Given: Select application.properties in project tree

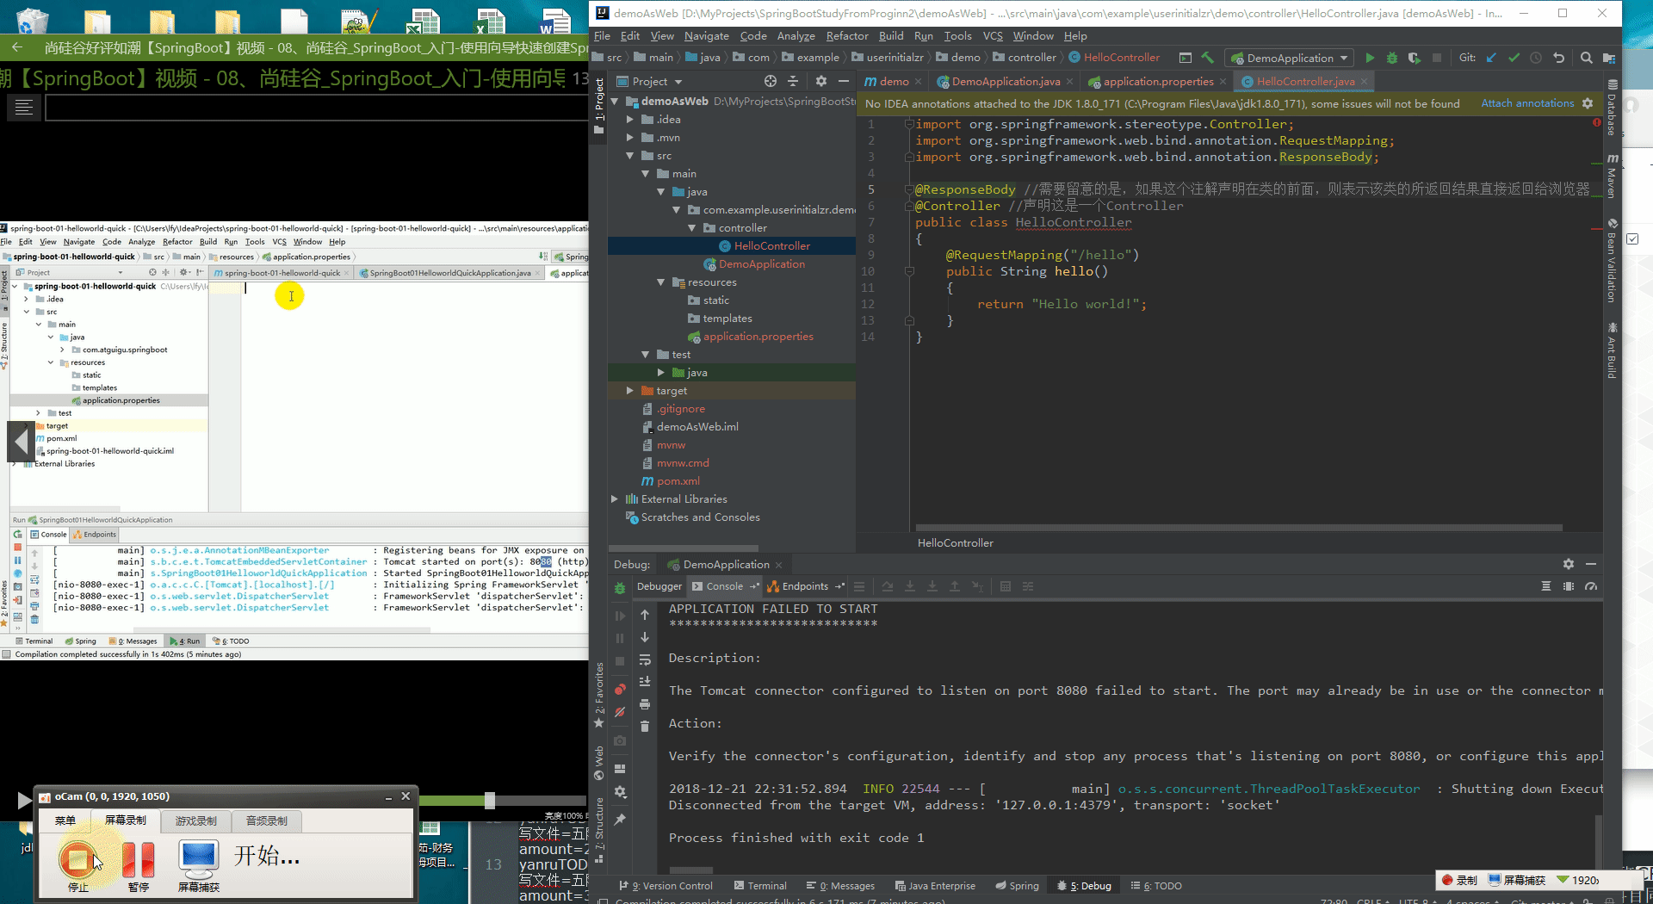Looking at the screenshot, I should tap(758, 337).
